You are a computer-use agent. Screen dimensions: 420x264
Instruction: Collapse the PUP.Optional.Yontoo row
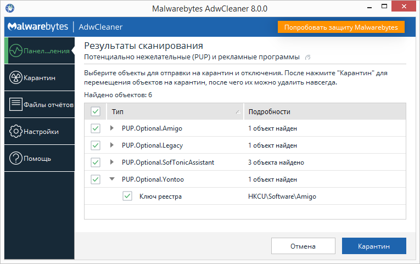(x=112, y=179)
